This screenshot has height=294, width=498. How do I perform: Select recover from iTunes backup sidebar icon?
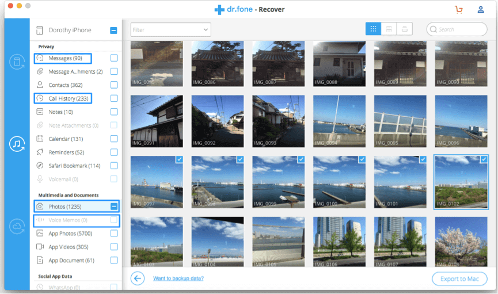[x=17, y=144]
